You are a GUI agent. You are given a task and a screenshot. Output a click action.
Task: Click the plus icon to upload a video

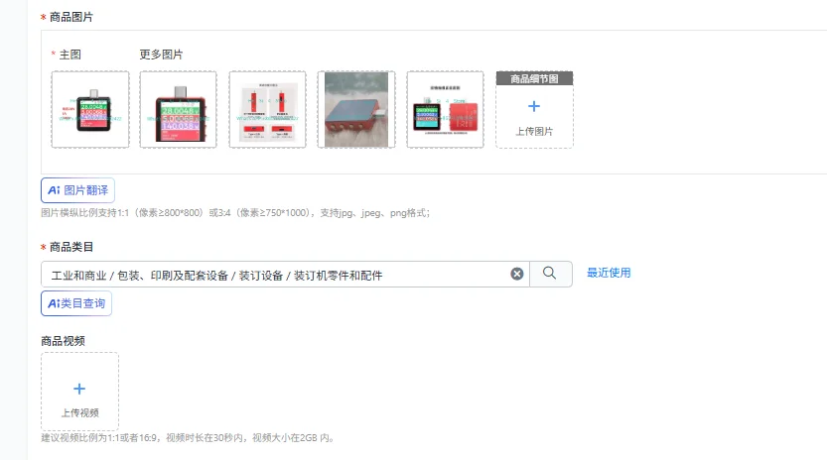(x=79, y=389)
